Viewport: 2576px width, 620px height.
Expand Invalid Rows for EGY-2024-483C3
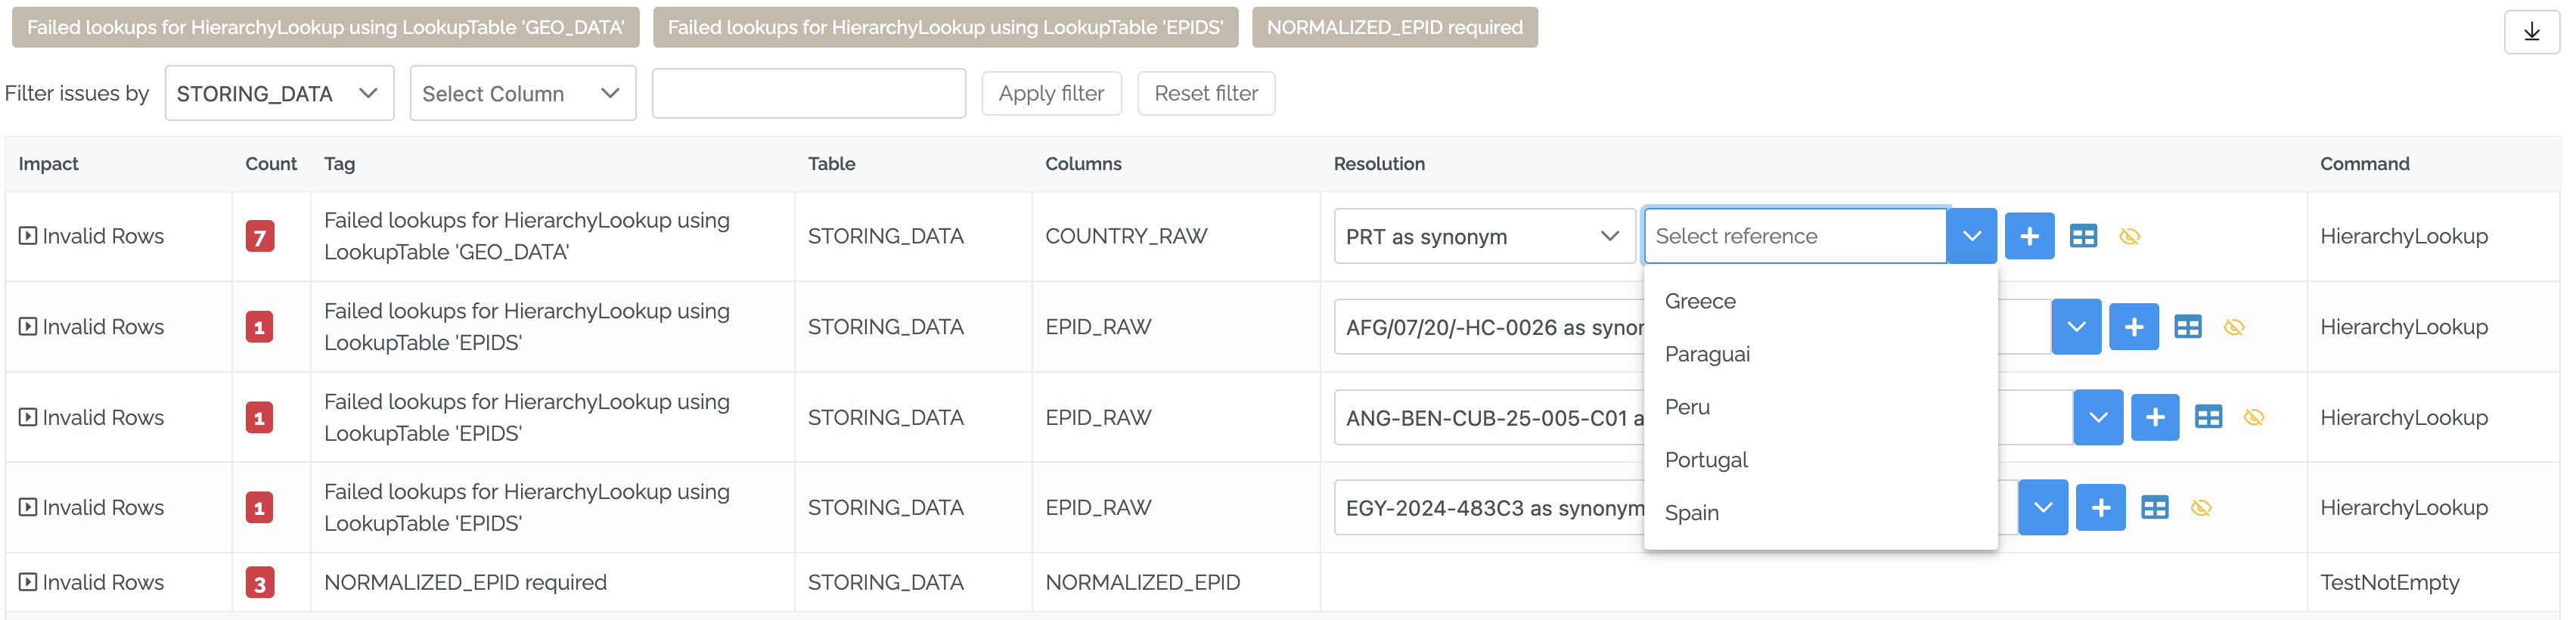[28, 508]
